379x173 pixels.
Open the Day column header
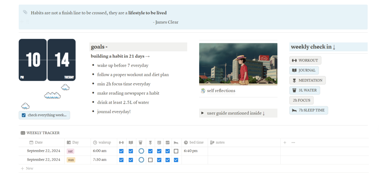coord(78,142)
